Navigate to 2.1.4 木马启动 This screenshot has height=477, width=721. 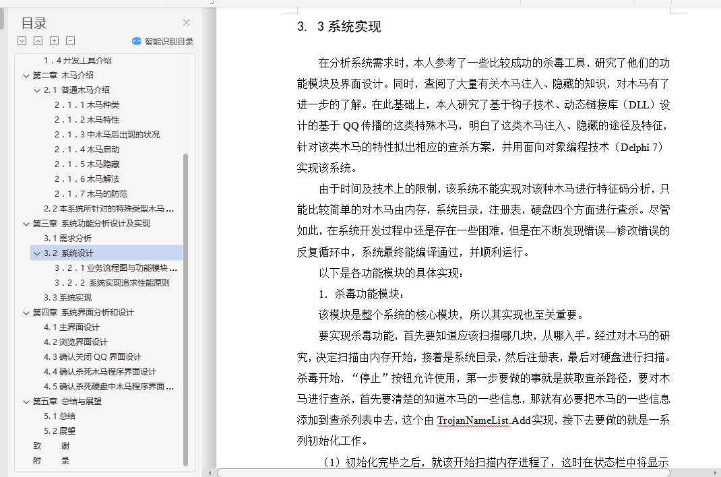click(x=87, y=150)
